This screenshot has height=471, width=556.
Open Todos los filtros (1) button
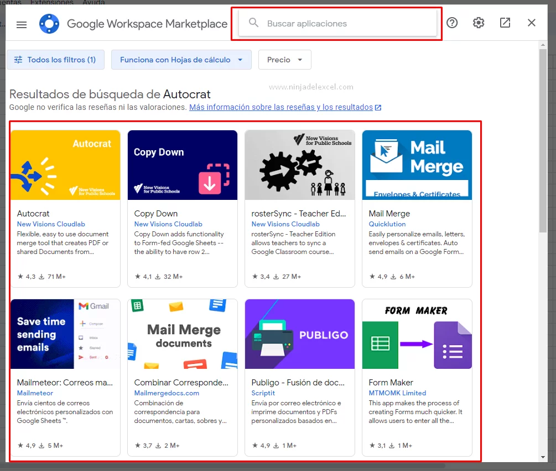[56, 60]
